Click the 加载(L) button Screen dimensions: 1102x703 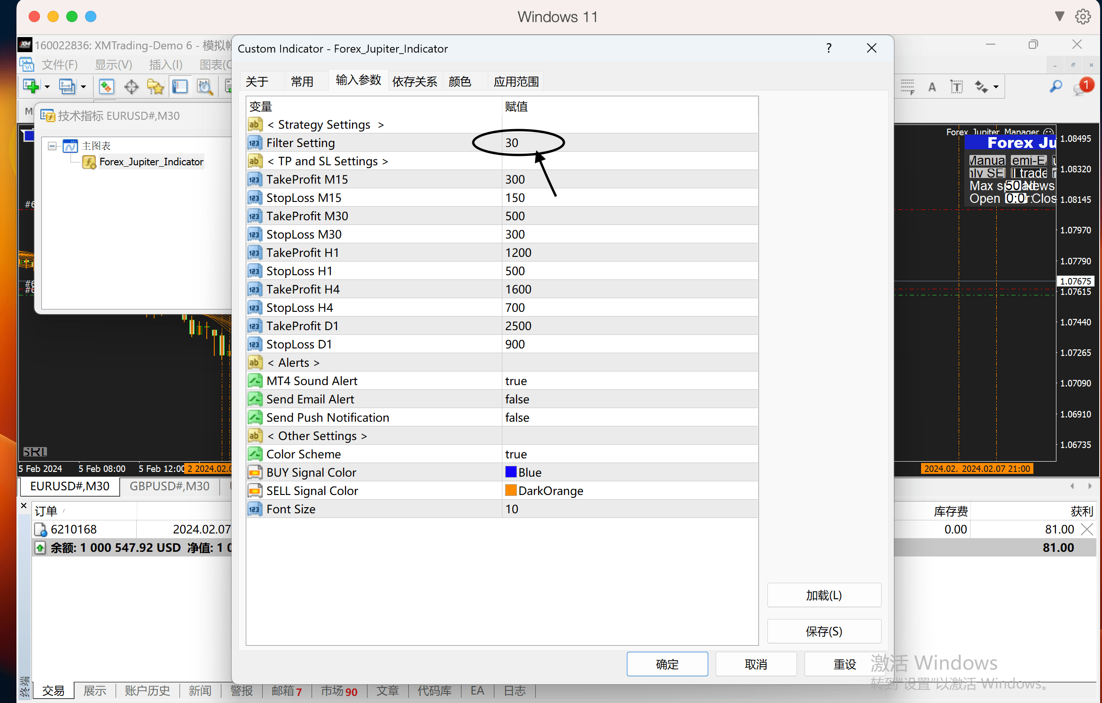click(x=824, y=595)
